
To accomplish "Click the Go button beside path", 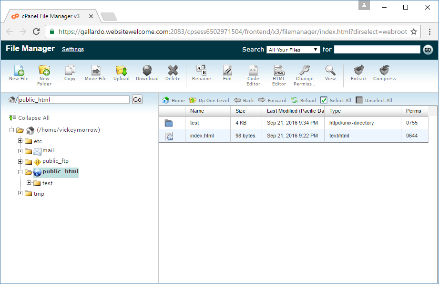I will (137, 100).
